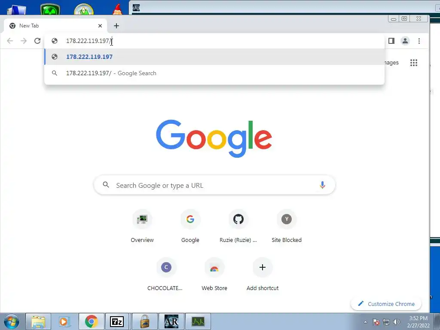Start voice search with the microphone icon
Viewport: 440px width, 330px height.
coord(322,185)
